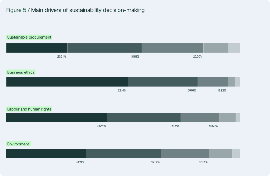Click the 52.14% value label
This screenshot has height=176, width=270.
(122, 91)
